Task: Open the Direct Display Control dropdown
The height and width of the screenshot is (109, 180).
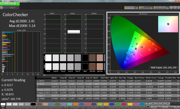Action: point(161,8)
